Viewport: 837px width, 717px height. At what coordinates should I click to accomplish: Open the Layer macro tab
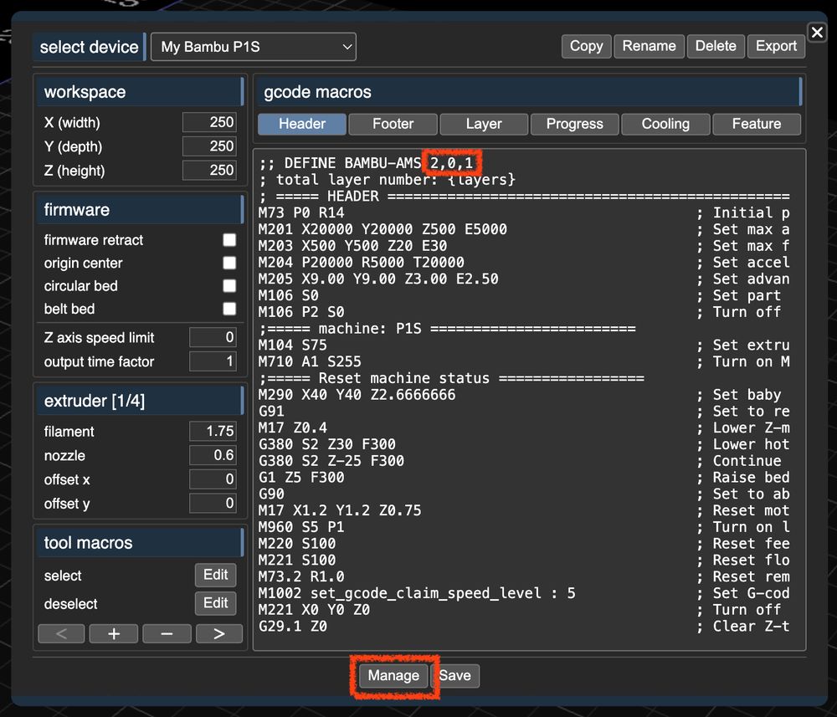(x=484, y=124)
